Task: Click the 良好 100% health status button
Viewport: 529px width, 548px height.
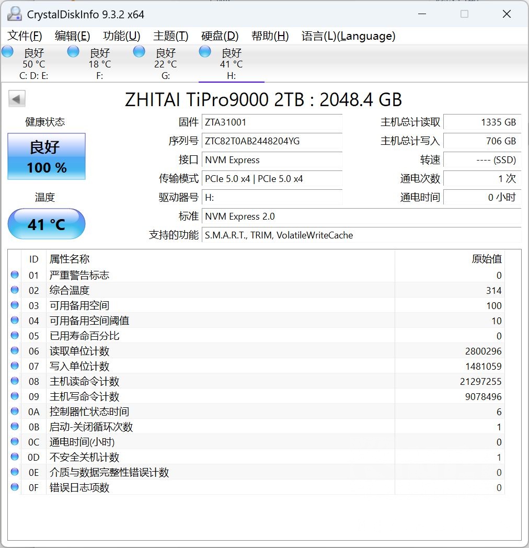Action: (x=46, y=156)
